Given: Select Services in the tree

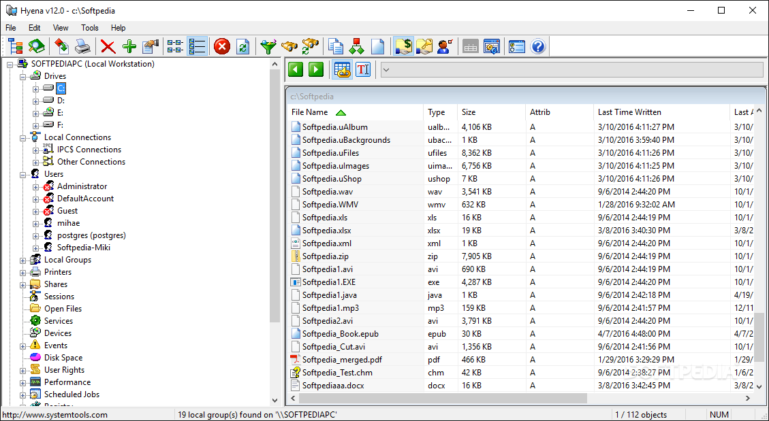Looking at the screenshot, I should [59, 321].
